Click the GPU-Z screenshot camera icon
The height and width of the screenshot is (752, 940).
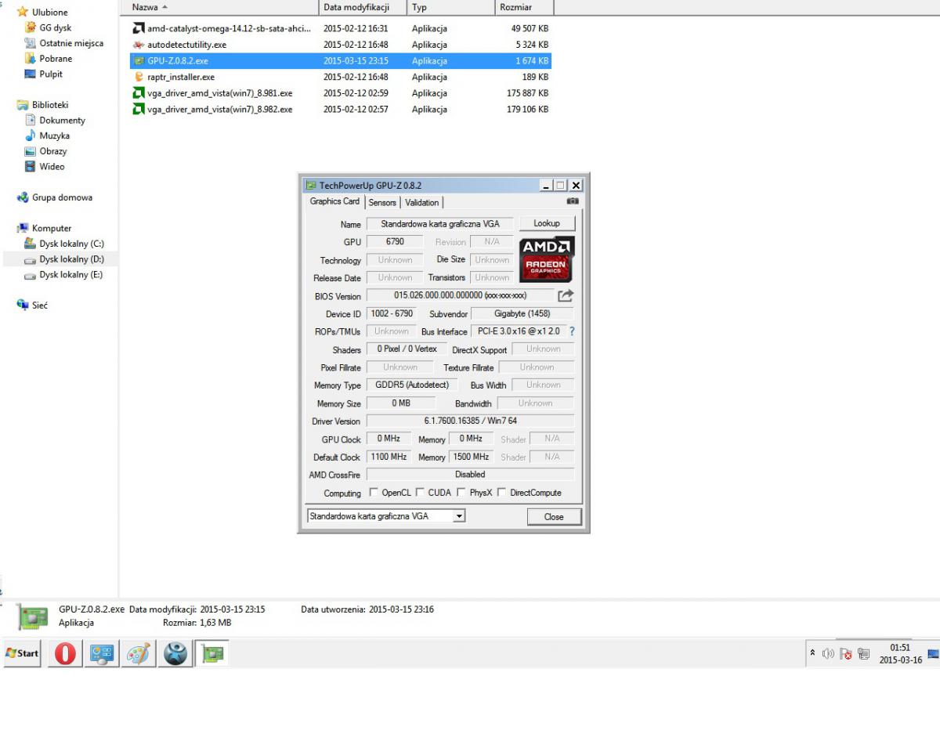click(x=573, y=201)
